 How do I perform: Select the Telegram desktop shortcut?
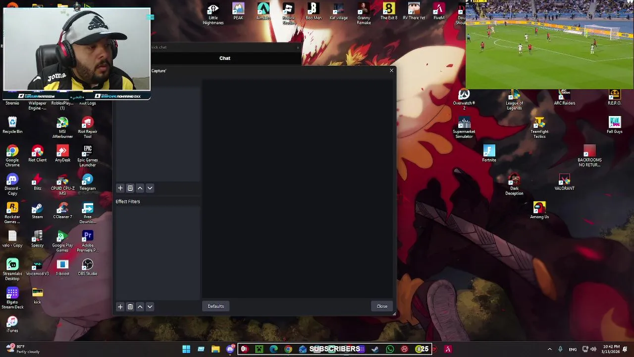pyautogui.click(x=88, y=181)
